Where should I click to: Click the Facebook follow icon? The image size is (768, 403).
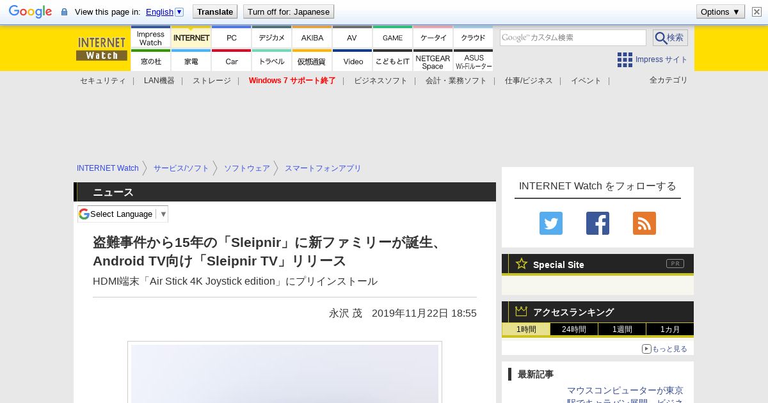pos(597,223)
